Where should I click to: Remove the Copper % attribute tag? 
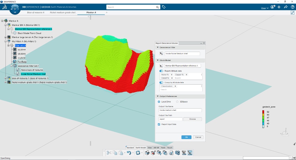tap(186, 75)
